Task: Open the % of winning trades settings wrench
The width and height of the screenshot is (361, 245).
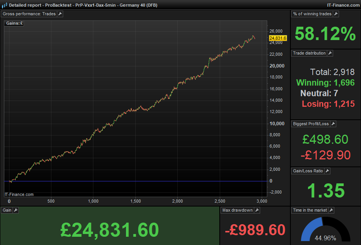Action: [x=335, y=14]
